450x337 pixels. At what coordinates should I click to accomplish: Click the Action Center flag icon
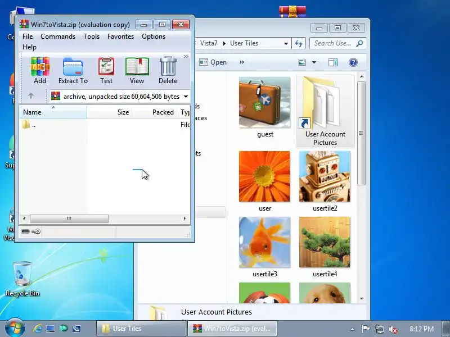click(x=366, y=329)
